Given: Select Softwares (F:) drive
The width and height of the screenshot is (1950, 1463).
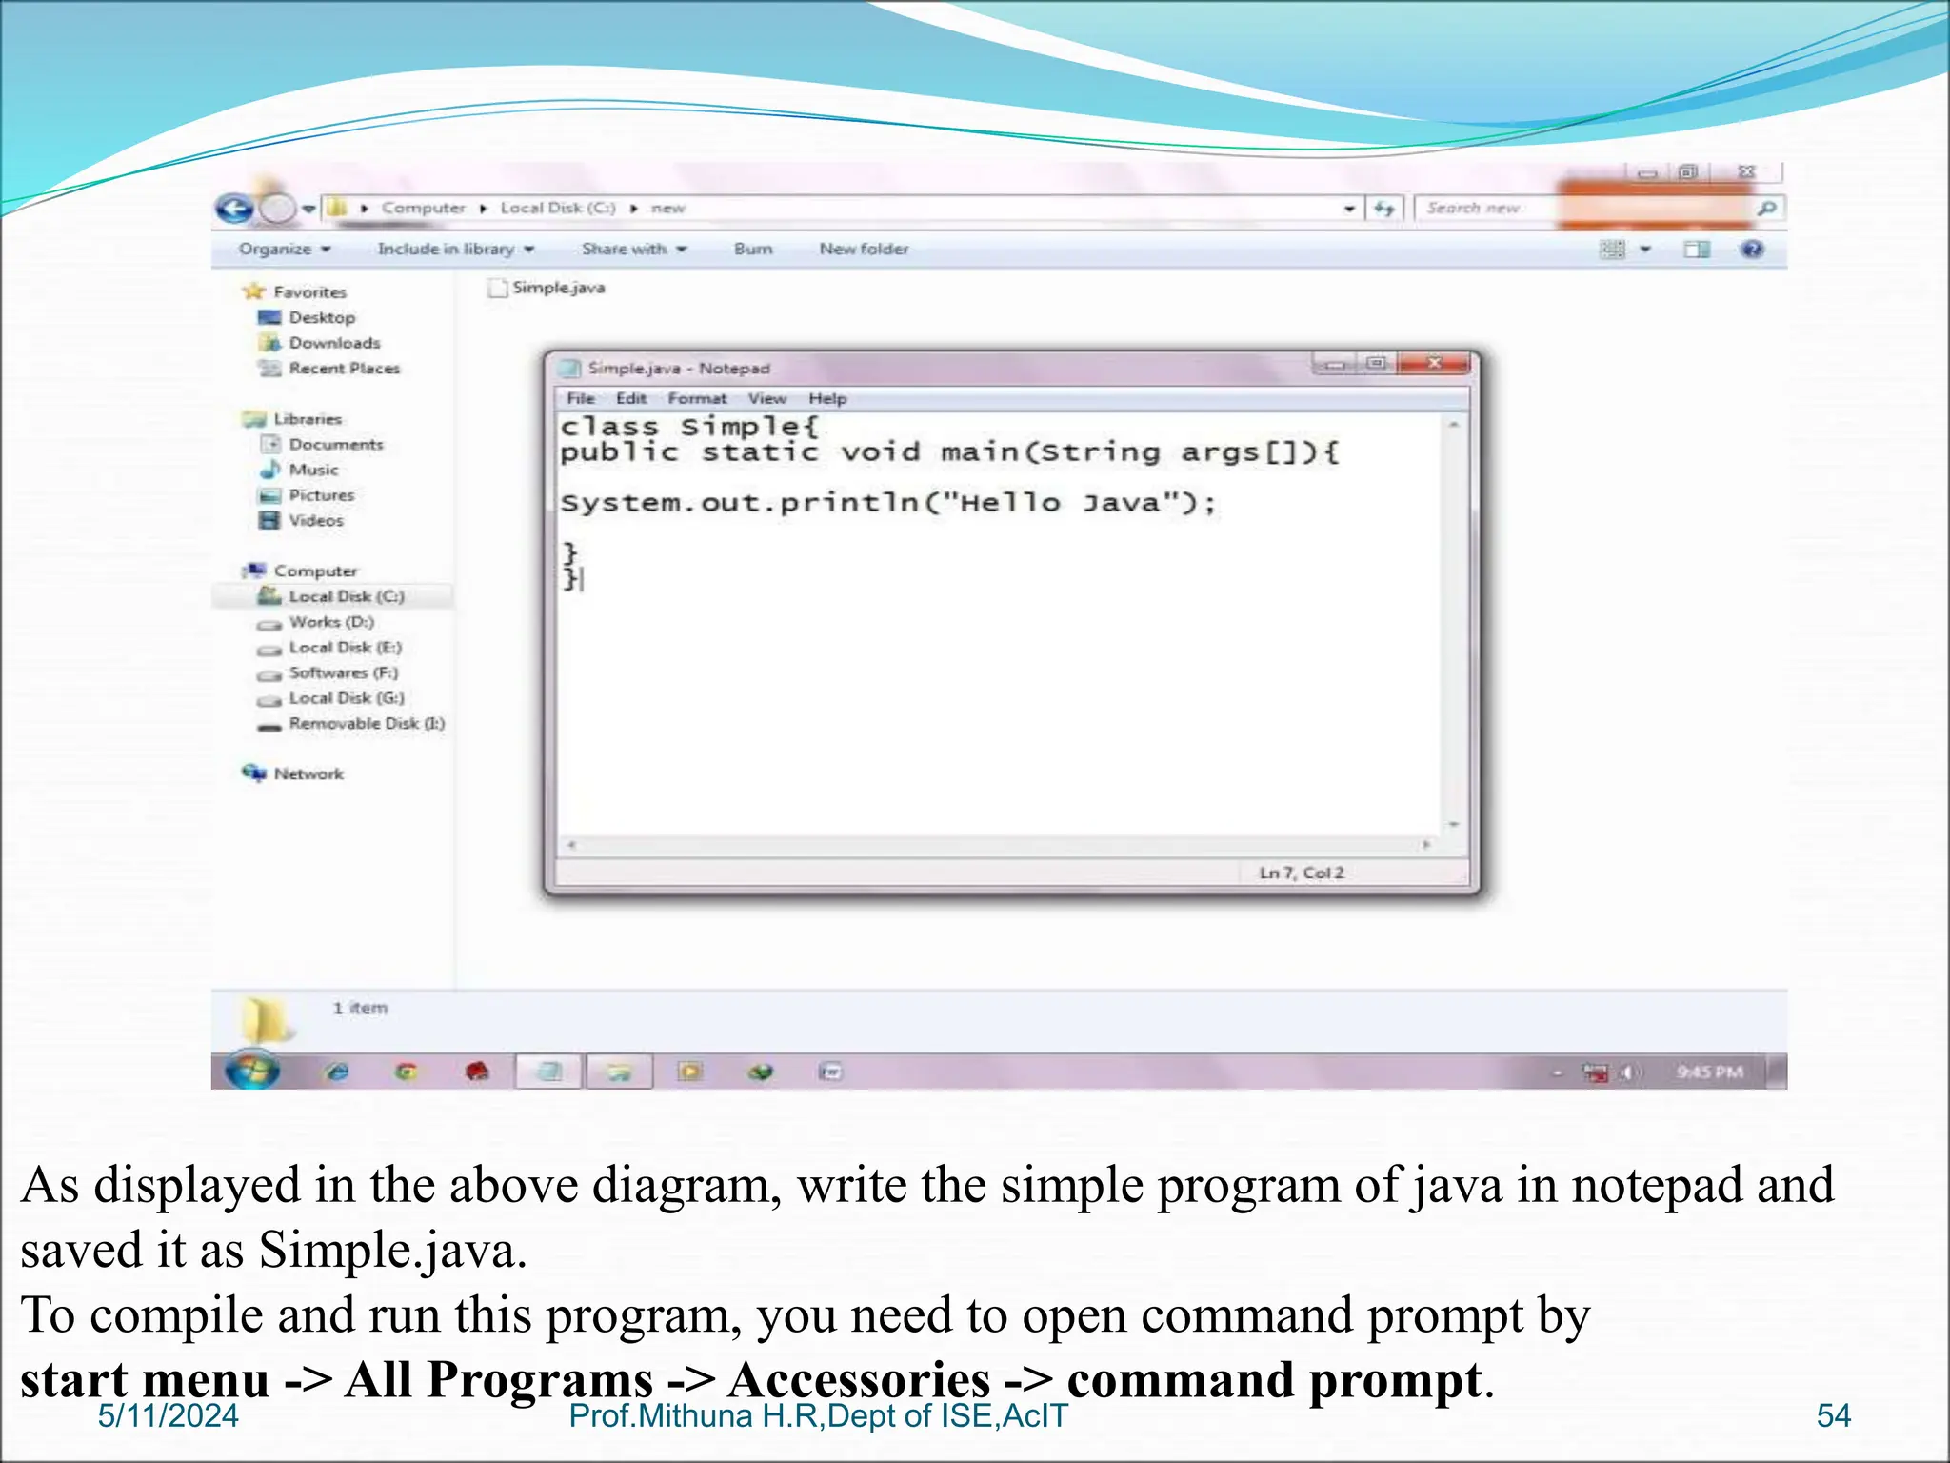Looking at the screenshot, I should [328, 672].
